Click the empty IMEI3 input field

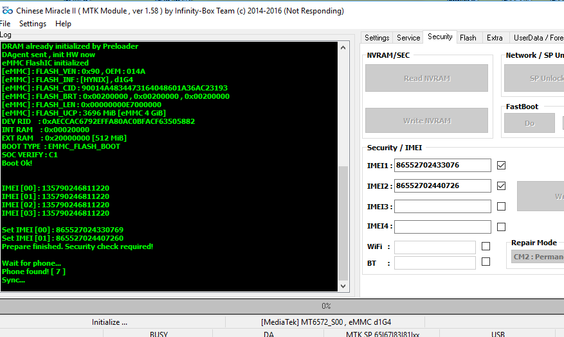[442, 206]
